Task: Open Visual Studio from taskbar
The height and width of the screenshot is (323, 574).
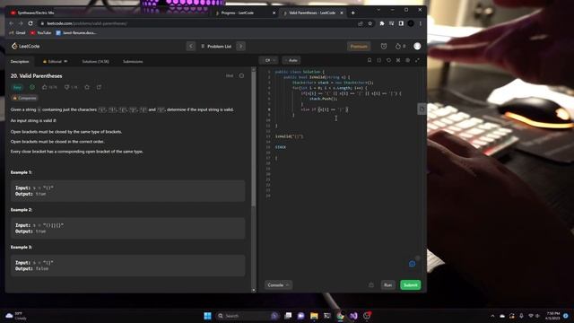Action: click(x=353, y=316)
